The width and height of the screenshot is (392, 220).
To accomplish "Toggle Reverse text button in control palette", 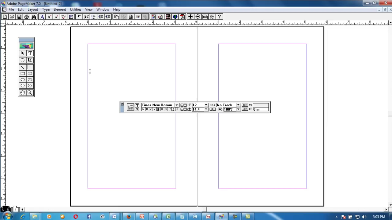I will point(158,109).
